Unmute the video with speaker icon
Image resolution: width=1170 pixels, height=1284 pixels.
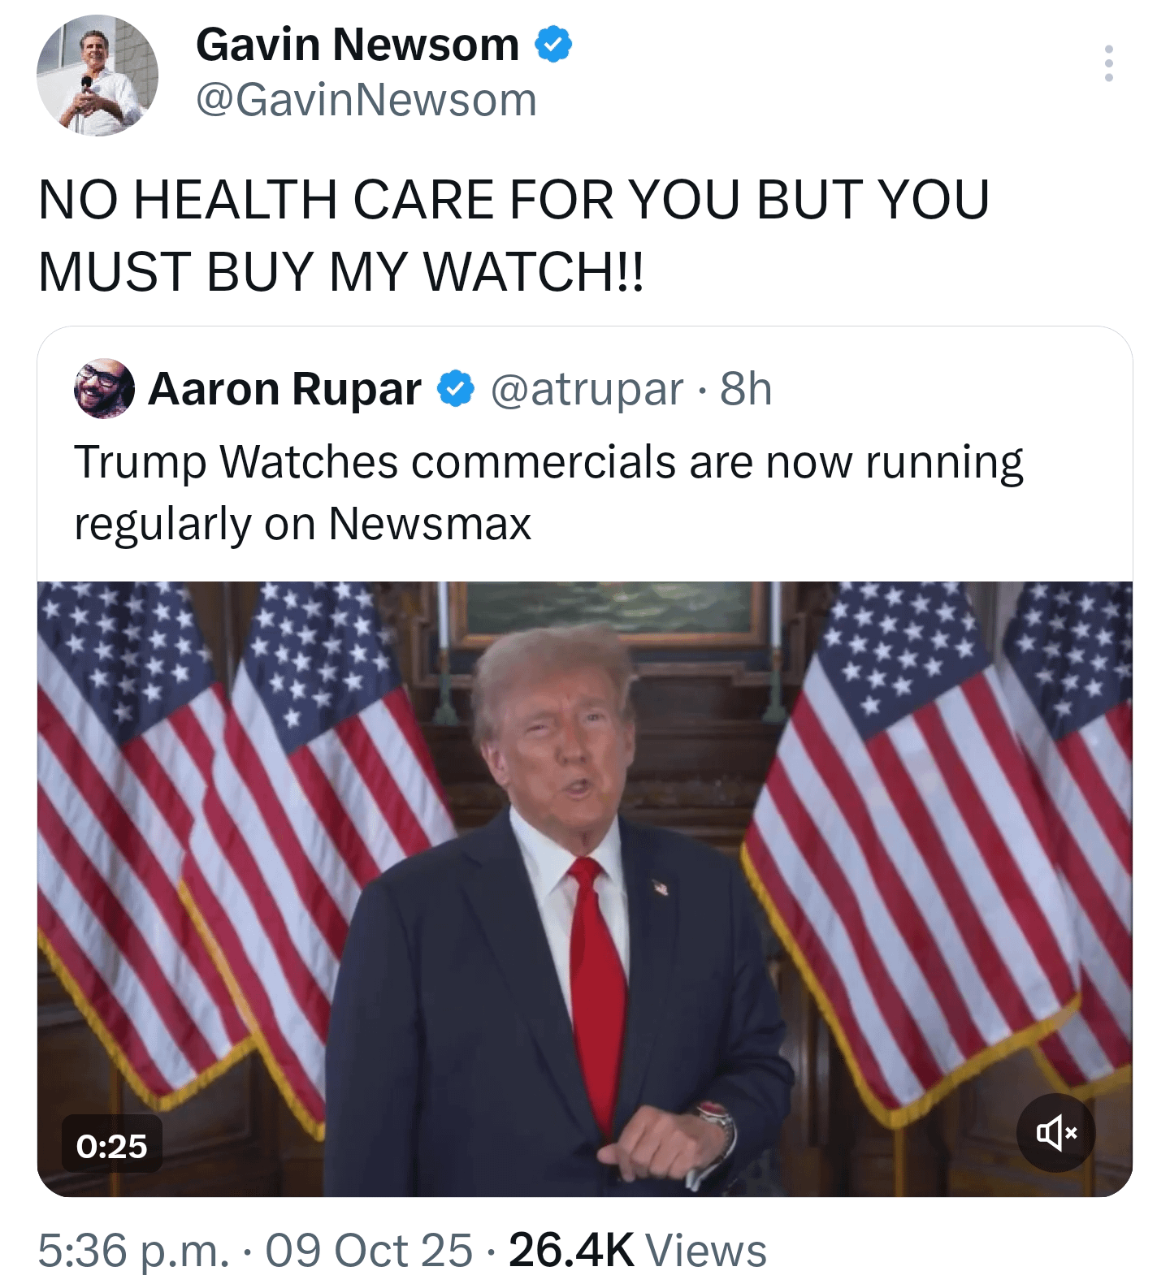1055,1132
